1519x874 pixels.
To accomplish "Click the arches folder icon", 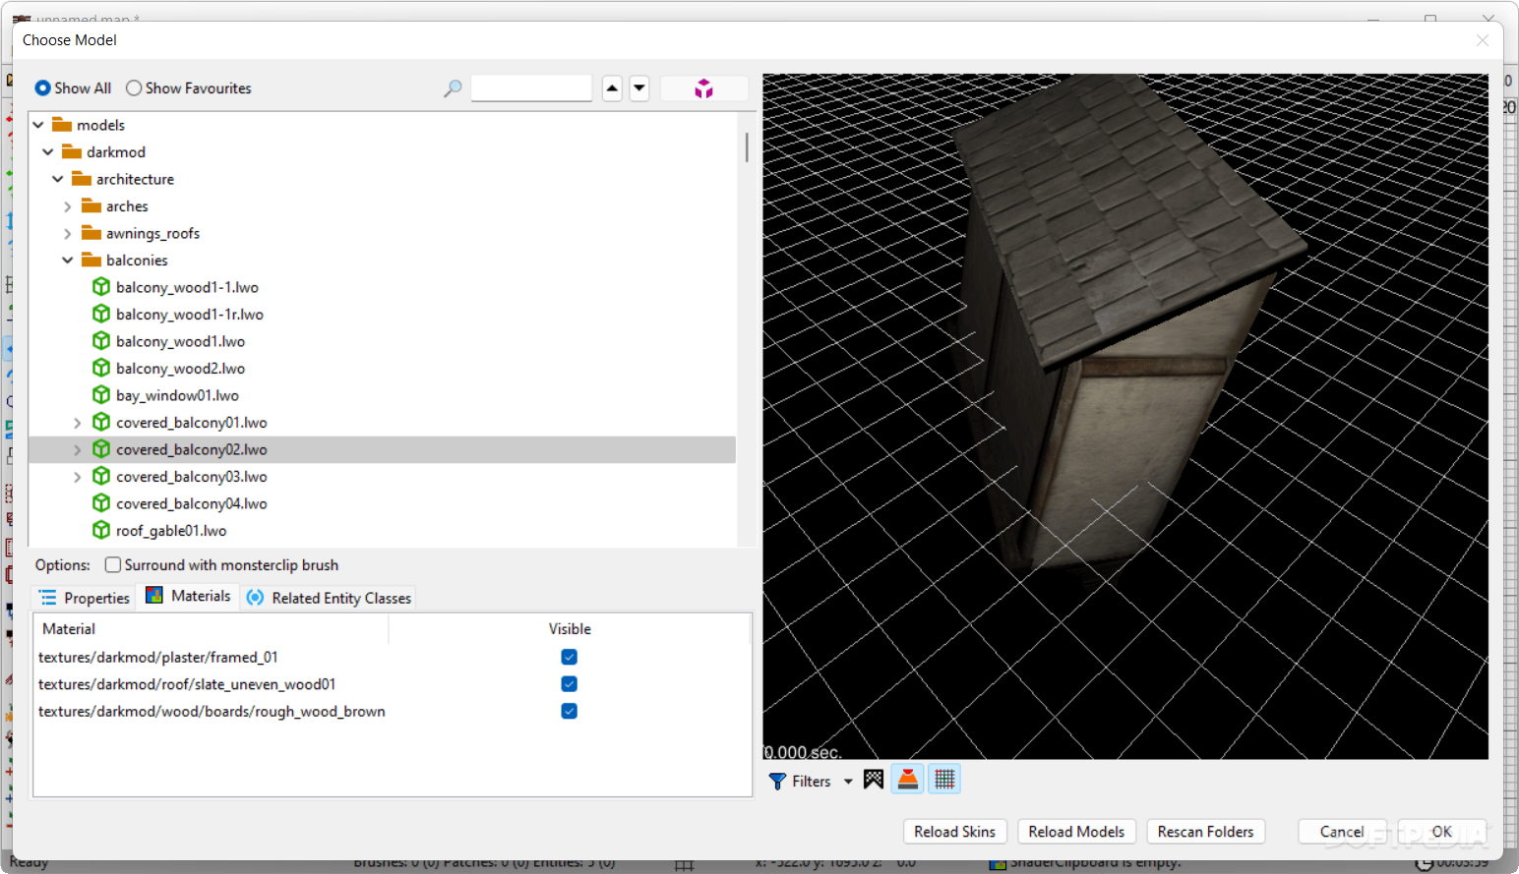I will (x=91, y=205).
